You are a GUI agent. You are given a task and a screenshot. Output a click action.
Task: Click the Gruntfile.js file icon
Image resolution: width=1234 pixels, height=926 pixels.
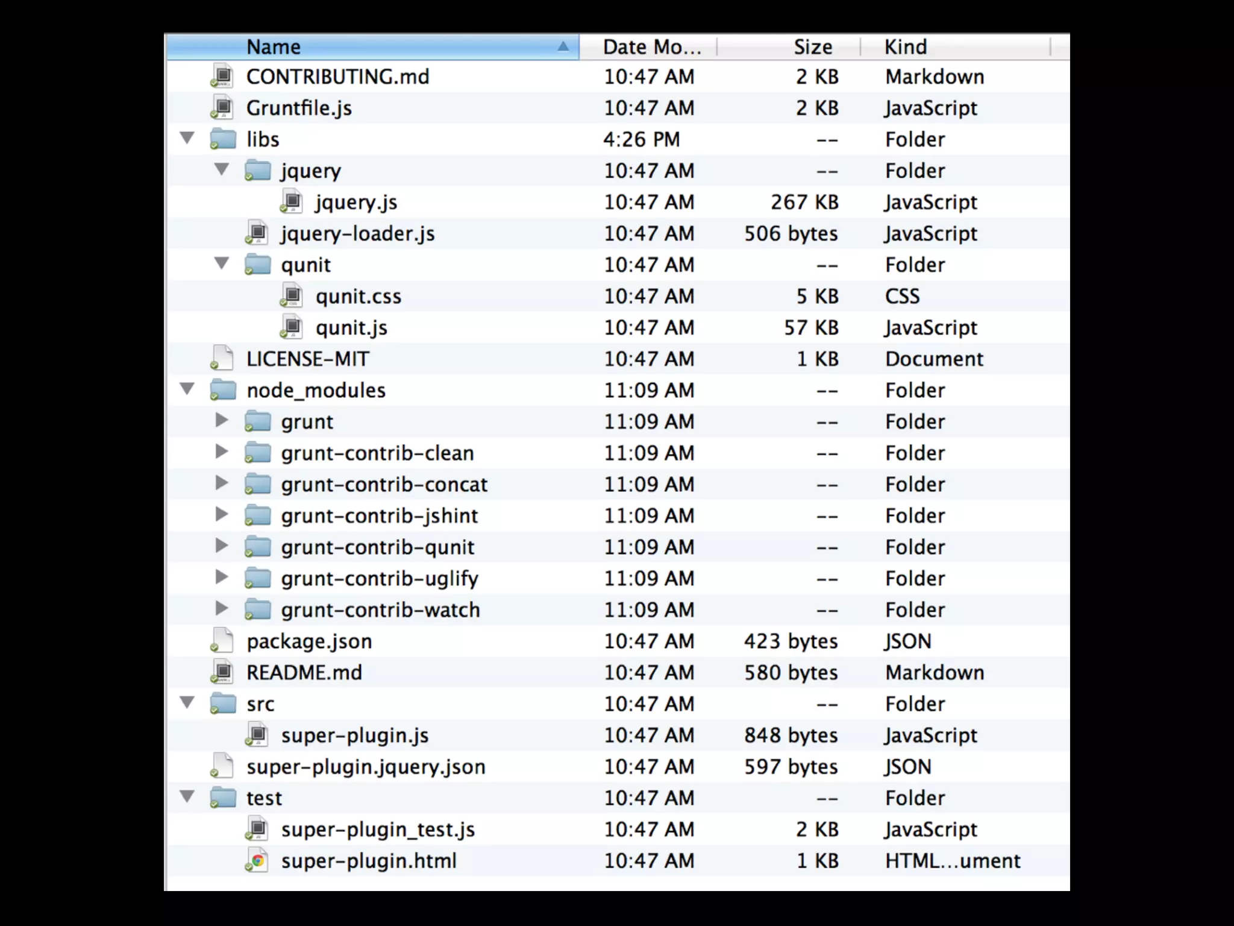coord(222,108)
